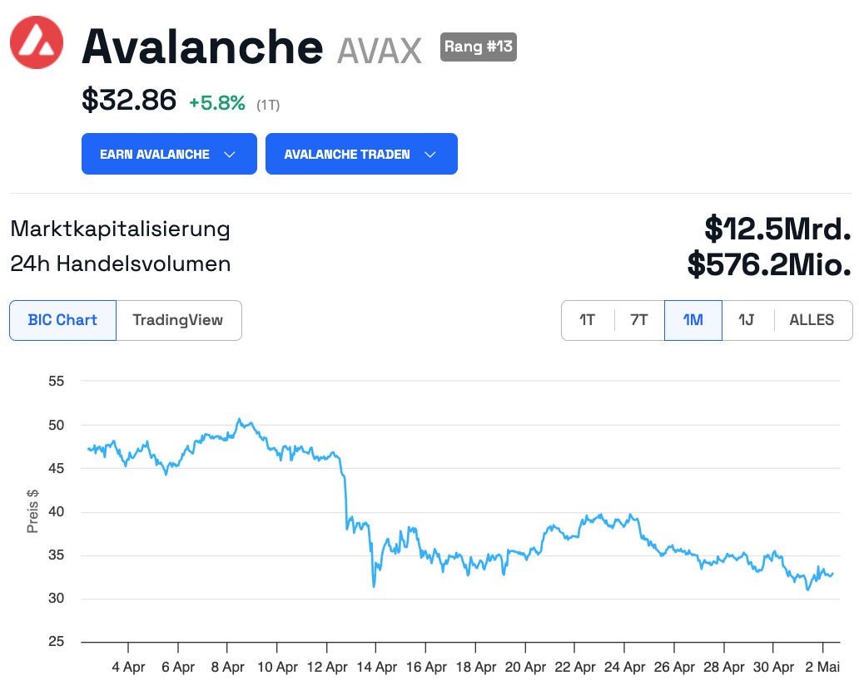Select the 1M time range
859x700 pixels.
tap(693, 320)
